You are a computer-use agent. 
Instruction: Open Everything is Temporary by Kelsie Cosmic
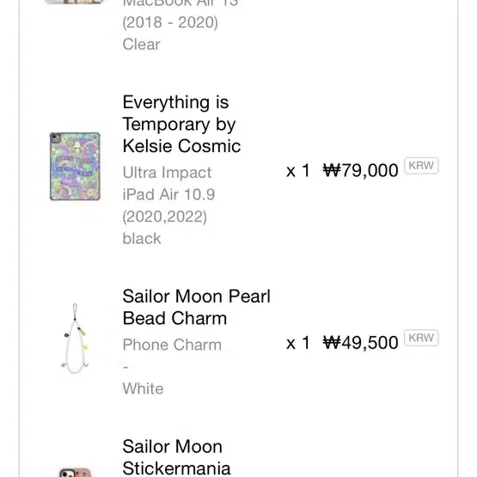click(181, 124)
